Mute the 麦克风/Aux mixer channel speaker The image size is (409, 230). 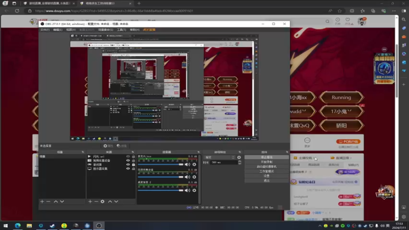point(187,165)
